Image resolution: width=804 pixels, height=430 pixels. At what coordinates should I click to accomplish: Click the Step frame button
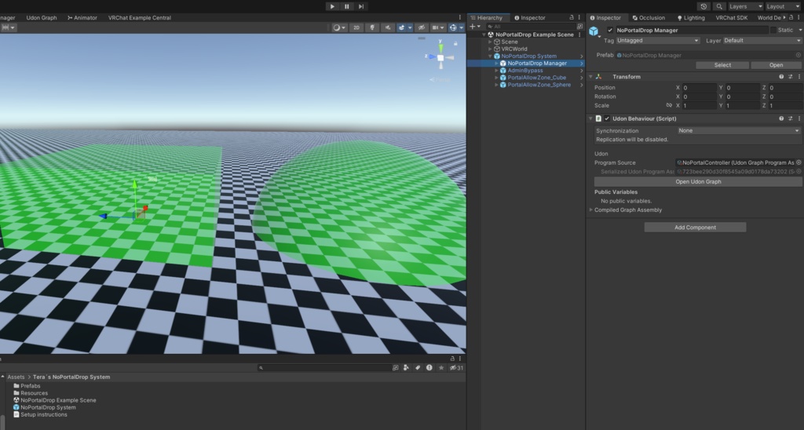(361, 6)
